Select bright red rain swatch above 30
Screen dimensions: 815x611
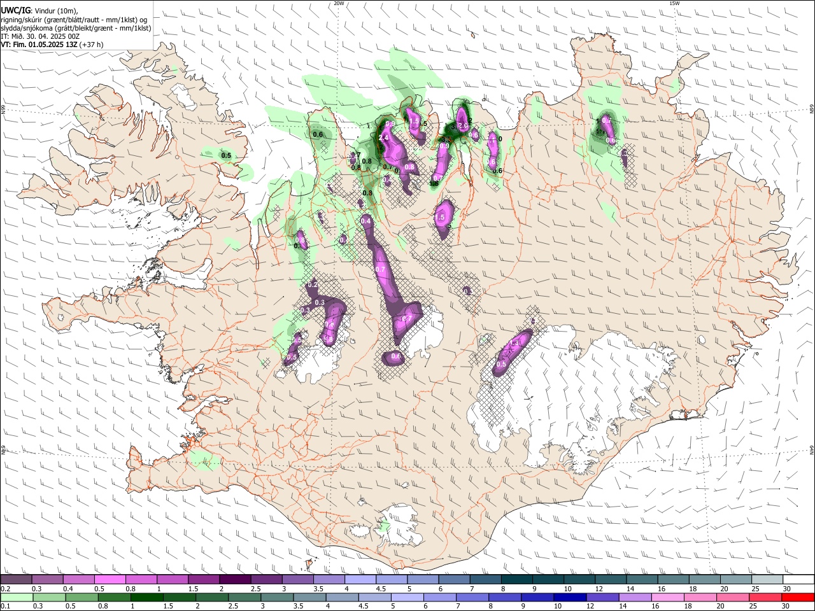pyautogui.click(x=797, y=597)
